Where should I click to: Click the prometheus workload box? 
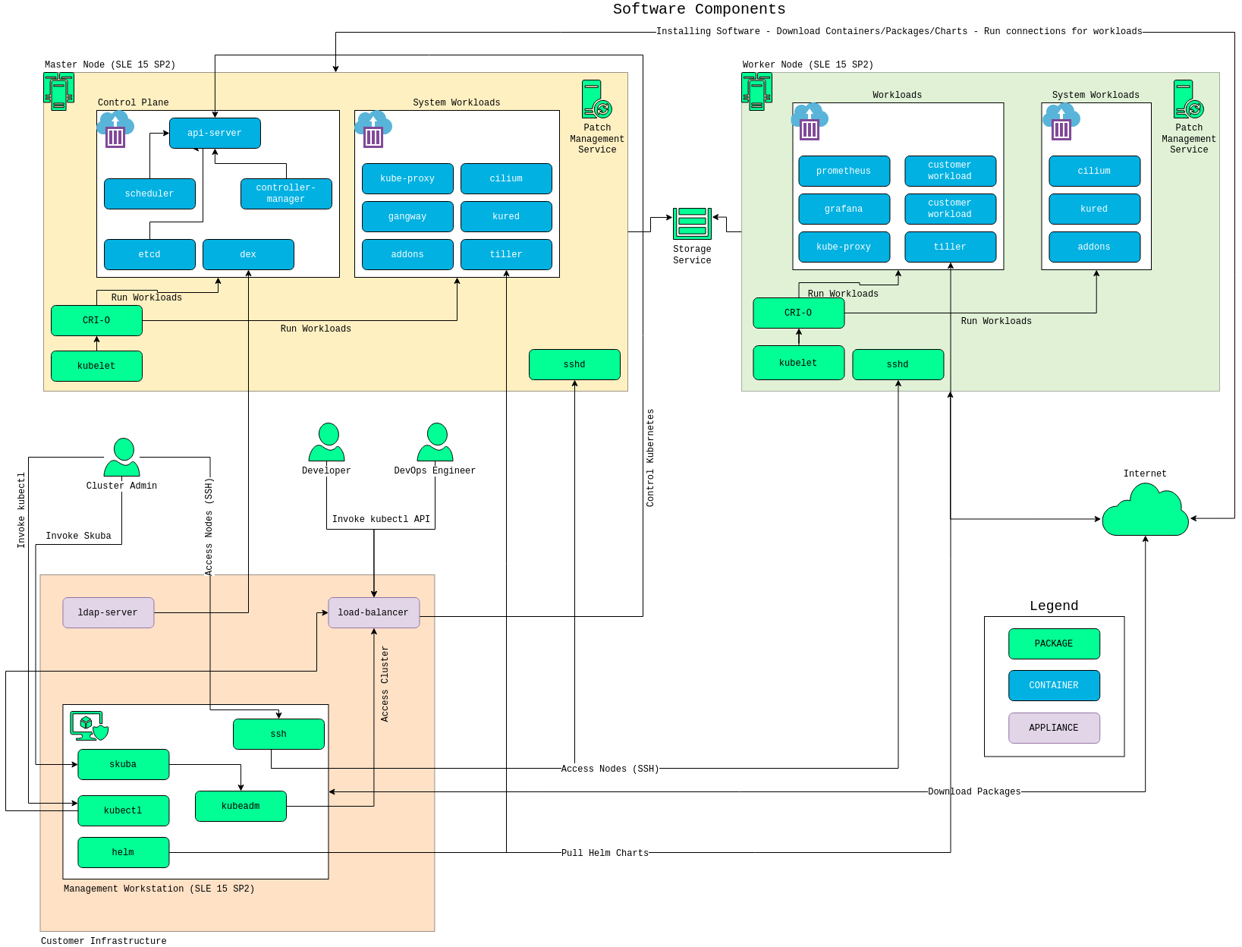pos(844,171)
